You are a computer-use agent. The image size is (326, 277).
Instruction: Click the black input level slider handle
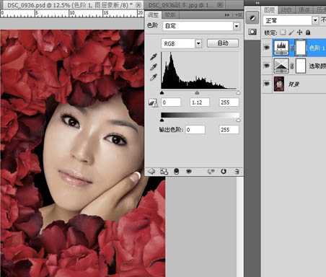pos(162,92)
